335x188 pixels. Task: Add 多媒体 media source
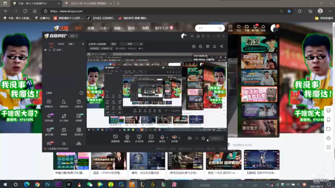pyautogui.click(x=151, y=138)
